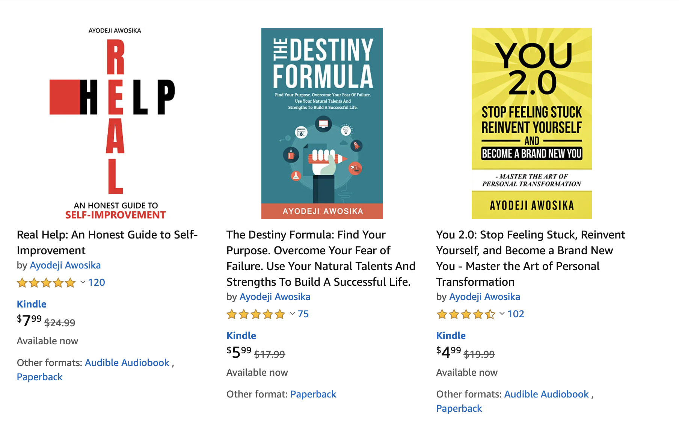Open Paperback format for The Destiny Formula
The image size is (679, 426).
click(313, 394)
